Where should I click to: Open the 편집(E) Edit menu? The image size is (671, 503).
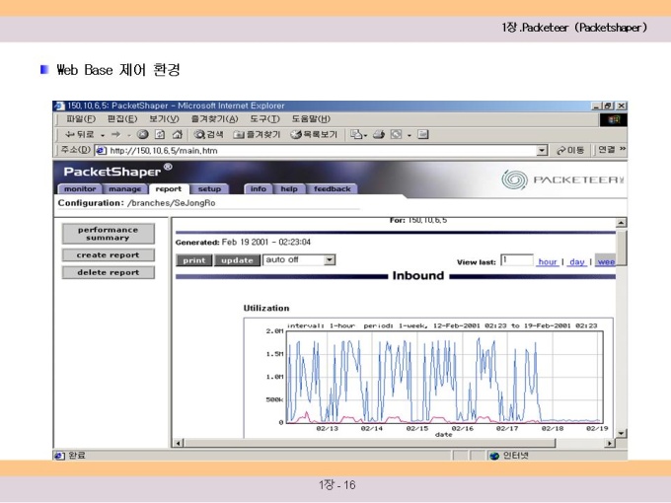click(122, 119)
